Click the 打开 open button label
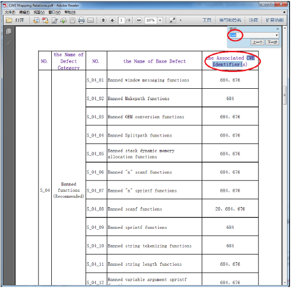 [x=20, y=20]
